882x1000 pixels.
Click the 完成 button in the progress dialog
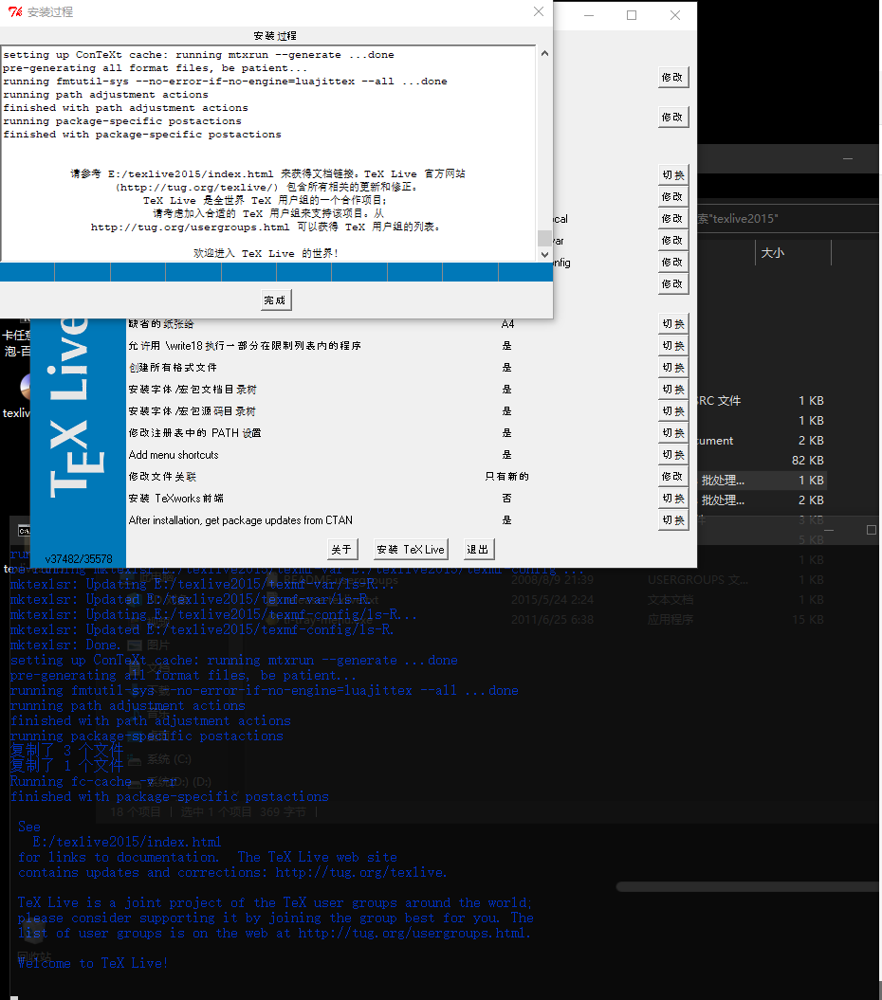coord(276,300)
